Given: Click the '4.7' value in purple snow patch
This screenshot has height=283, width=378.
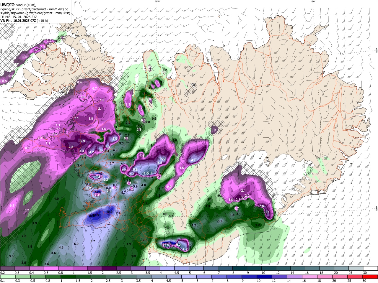Looking at the screenshot, I should point(193,160).
